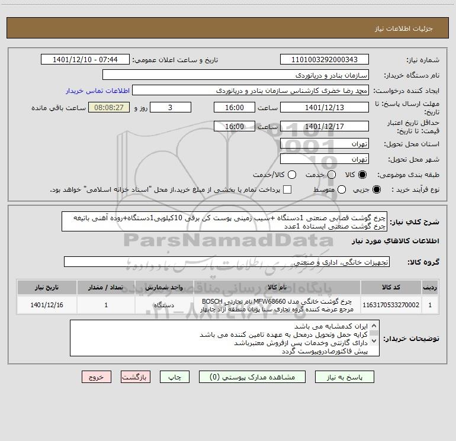Viewport: 456px width, 441px height.
Task: Choose the متوسط purchase type radio
Action: point(342,189)
